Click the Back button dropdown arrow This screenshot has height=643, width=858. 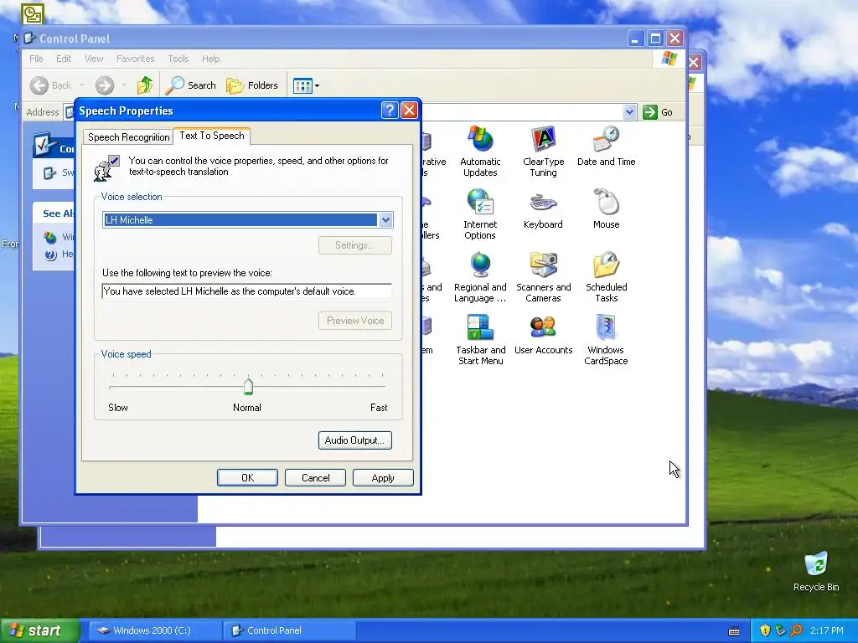(82, 85)
